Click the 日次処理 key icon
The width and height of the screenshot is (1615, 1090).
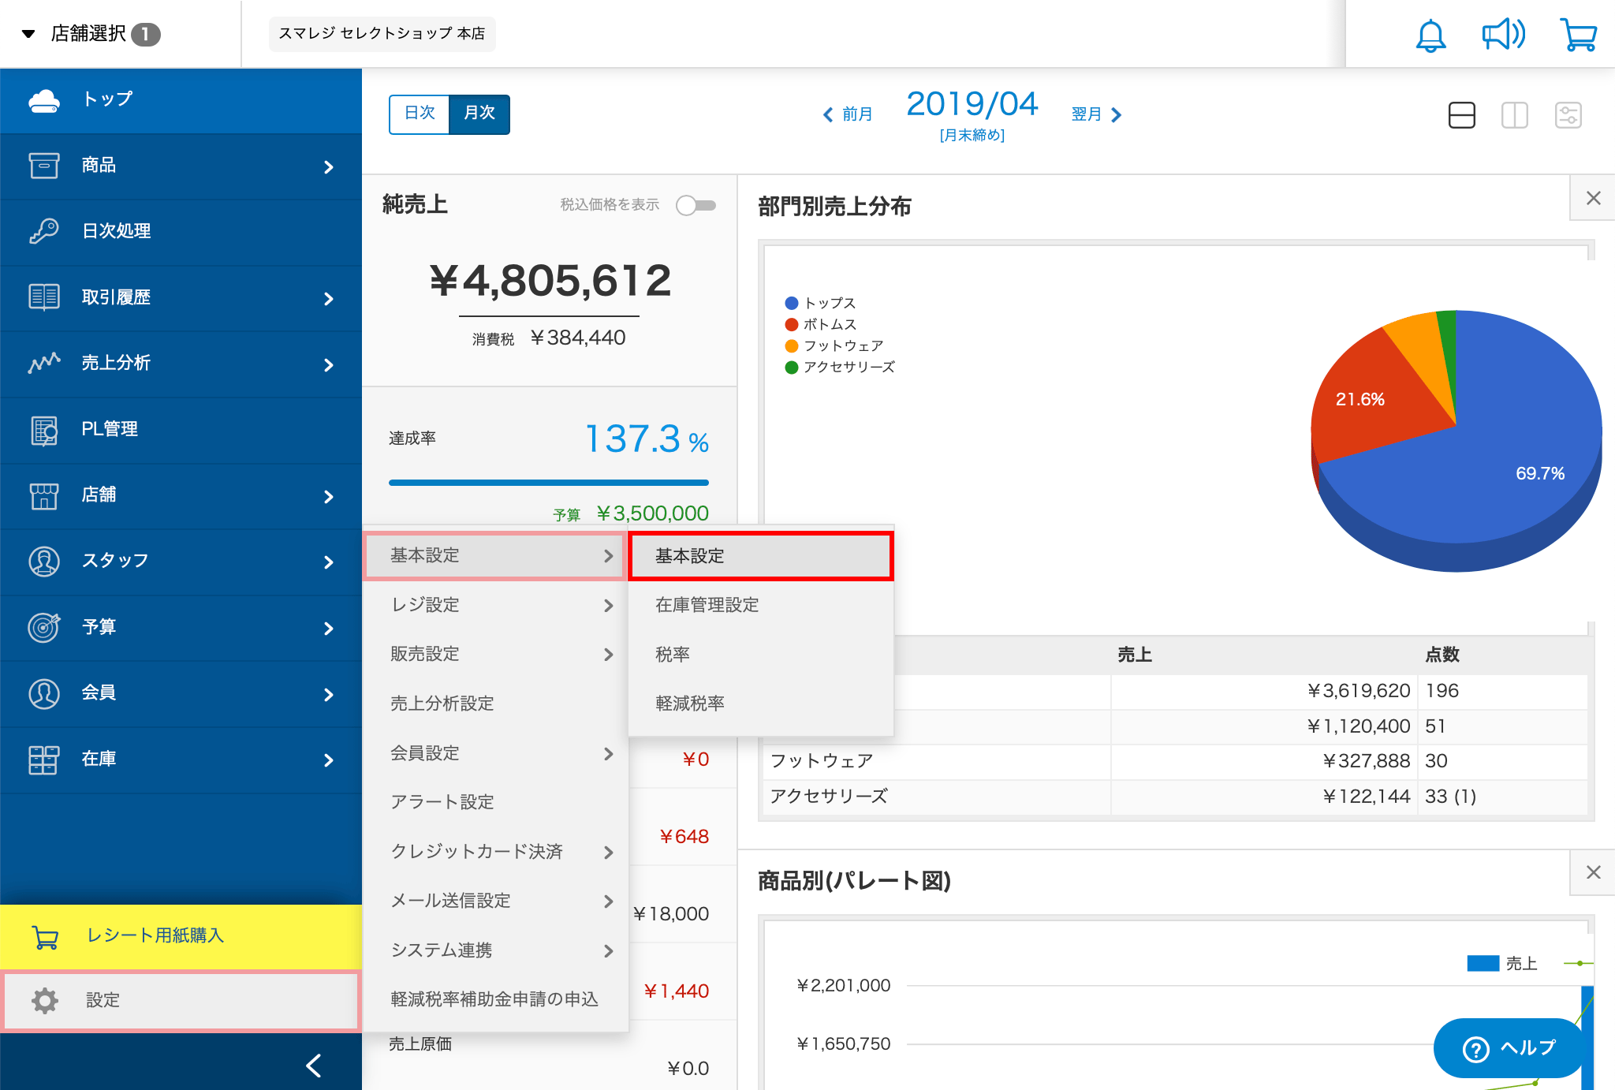(x=44, y=231)
